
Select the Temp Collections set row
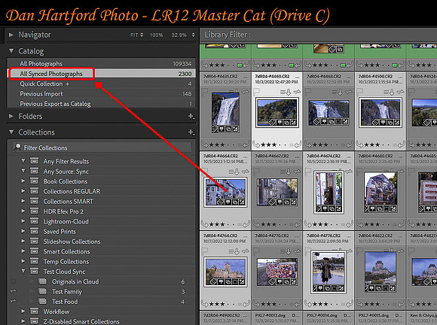pos(101,261)
